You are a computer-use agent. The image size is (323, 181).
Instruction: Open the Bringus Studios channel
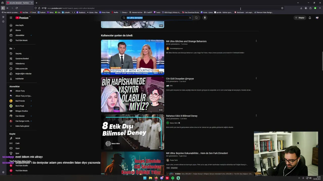click(x=21, y=111)
